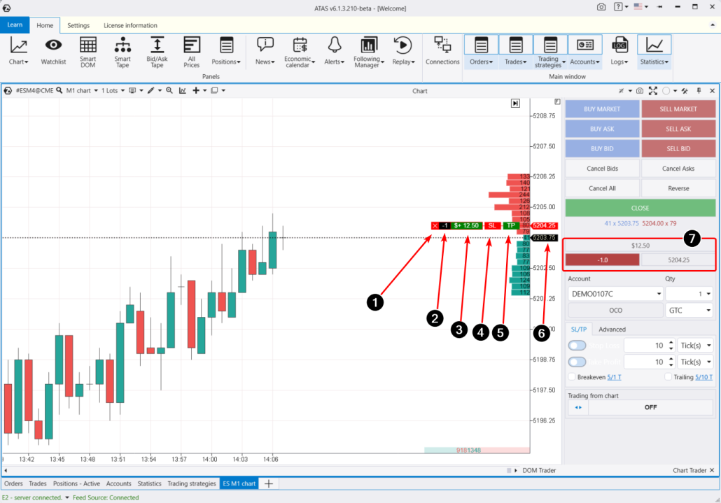This screenshot has height=503, width=721.
Task: Open the Watchlist panel
Action: pyautogui.click(x=53, y=51)
